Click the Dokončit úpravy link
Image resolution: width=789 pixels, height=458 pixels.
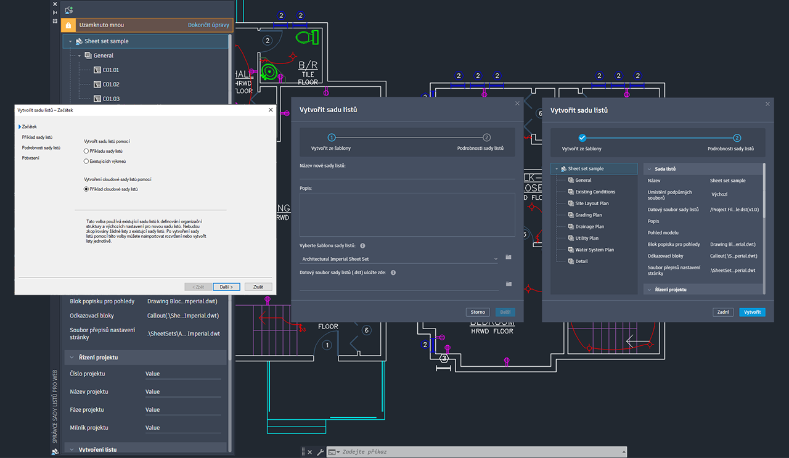point(208,25)
